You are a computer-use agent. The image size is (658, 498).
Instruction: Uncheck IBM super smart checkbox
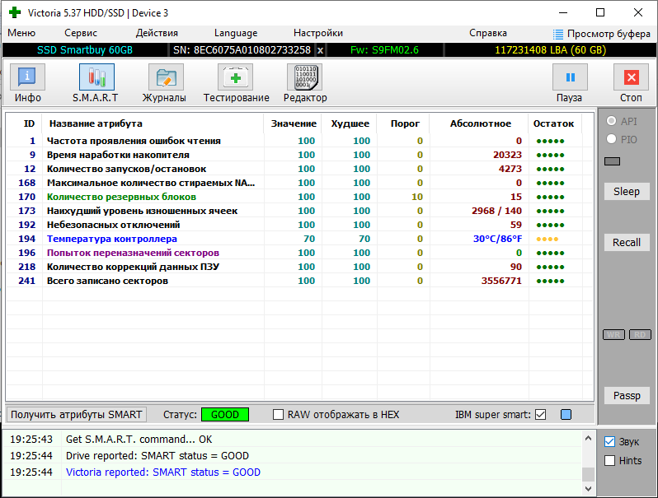coord(541,415)
